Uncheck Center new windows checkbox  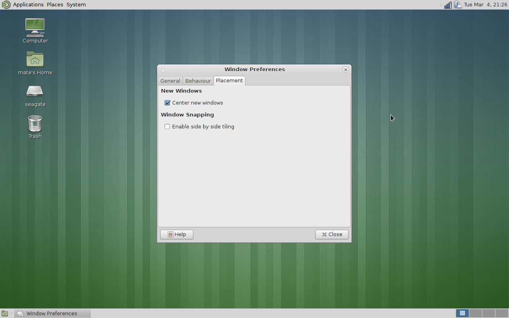[x=167, y=103]
